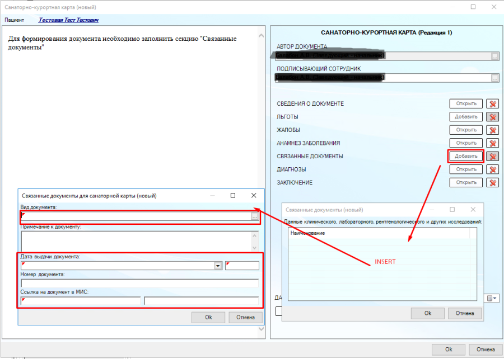Maximize Связанные документы для санаторной карты dialog
The width and height of the screenshot is (504, 359).
(x=233, y=195)
